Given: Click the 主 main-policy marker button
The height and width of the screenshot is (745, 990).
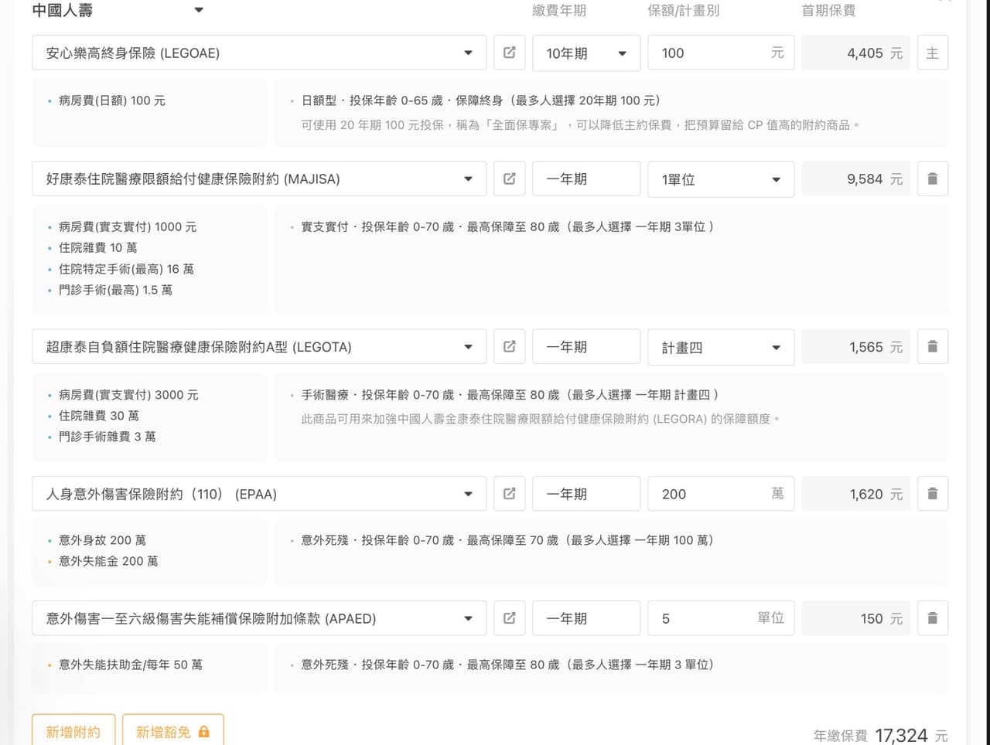Looking at the screenshot, I should point(932,53).
